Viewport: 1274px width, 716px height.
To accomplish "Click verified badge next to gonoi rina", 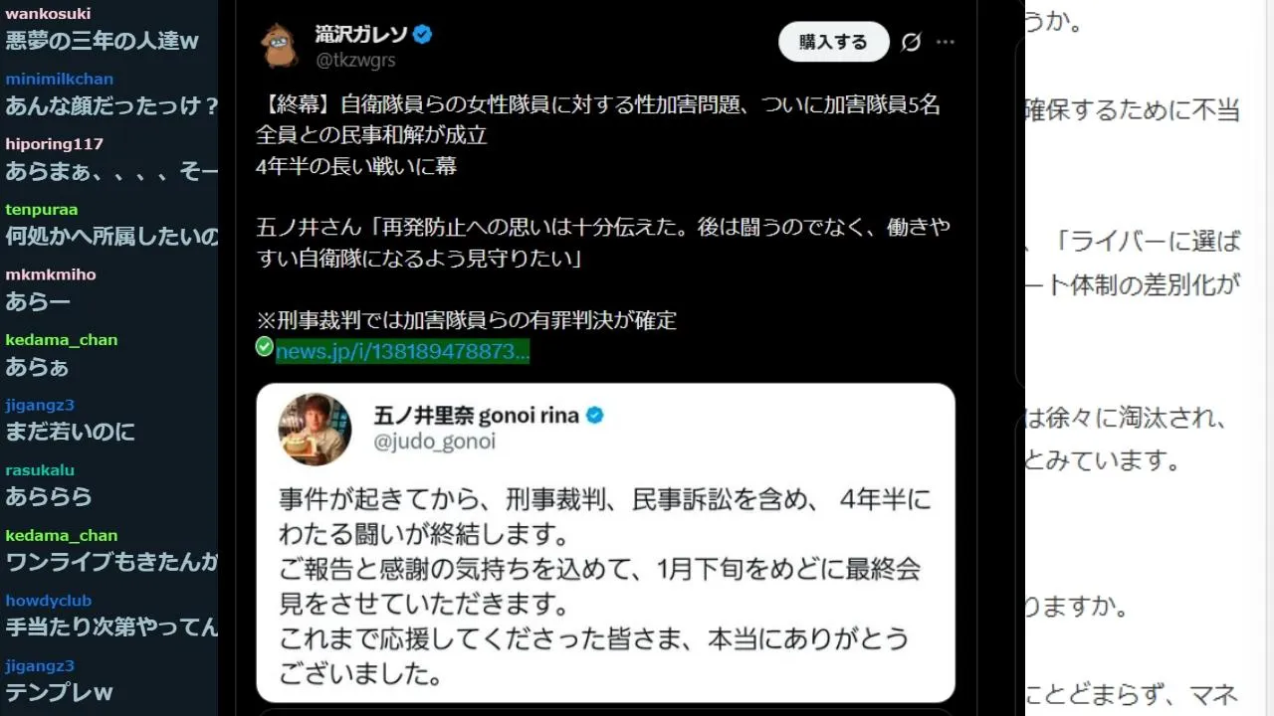I will tap(595, 415).
